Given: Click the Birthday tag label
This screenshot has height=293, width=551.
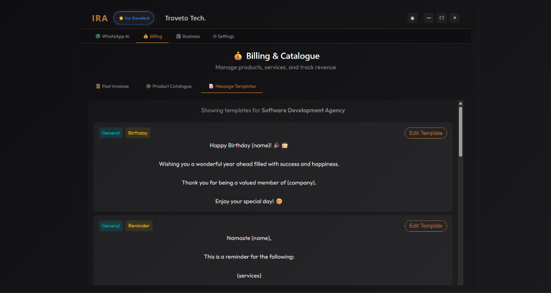Looking at the screenshot, I should [138, 133].
